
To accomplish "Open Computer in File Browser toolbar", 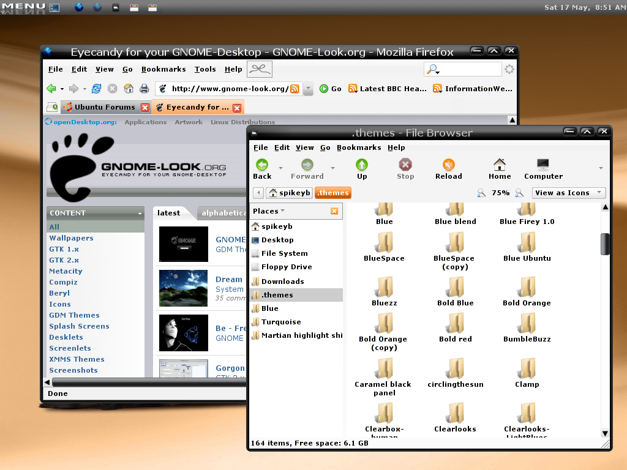I will coord(543,169).
